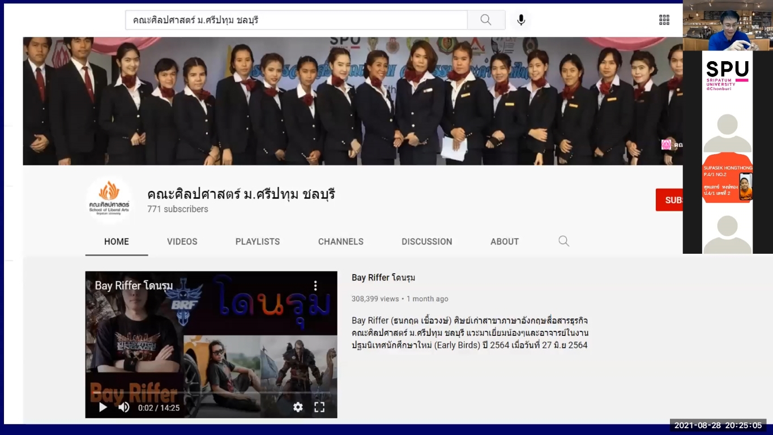773x435 pixels.
Task: Mute the video with speaker icon
Action: tap(123, 407)
